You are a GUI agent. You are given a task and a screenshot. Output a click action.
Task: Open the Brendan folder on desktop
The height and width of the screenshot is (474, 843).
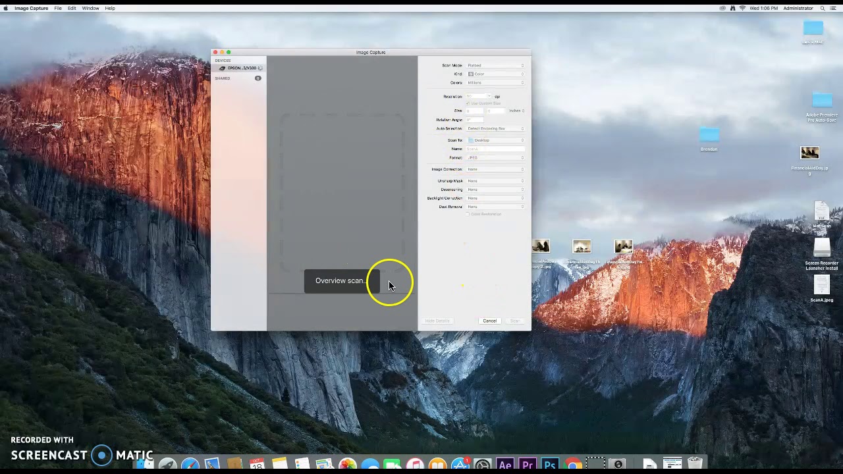click(x=709, y=135)
